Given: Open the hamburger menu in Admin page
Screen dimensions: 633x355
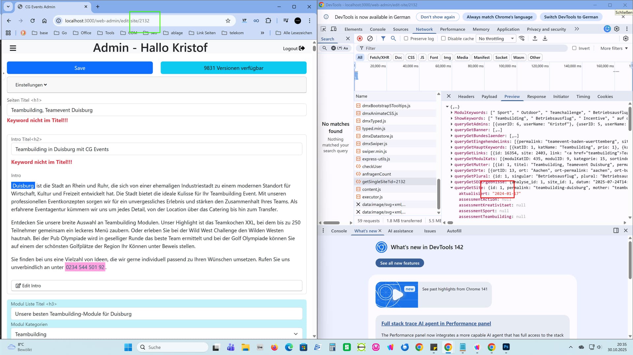Looking at the screenshot, I should [x=13, y=48].
